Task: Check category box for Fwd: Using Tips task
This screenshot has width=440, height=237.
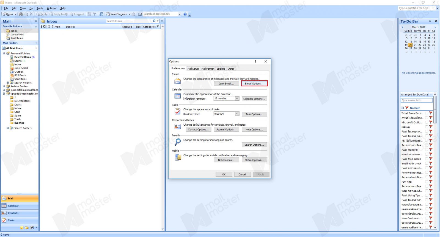Action: coord(427,195)
